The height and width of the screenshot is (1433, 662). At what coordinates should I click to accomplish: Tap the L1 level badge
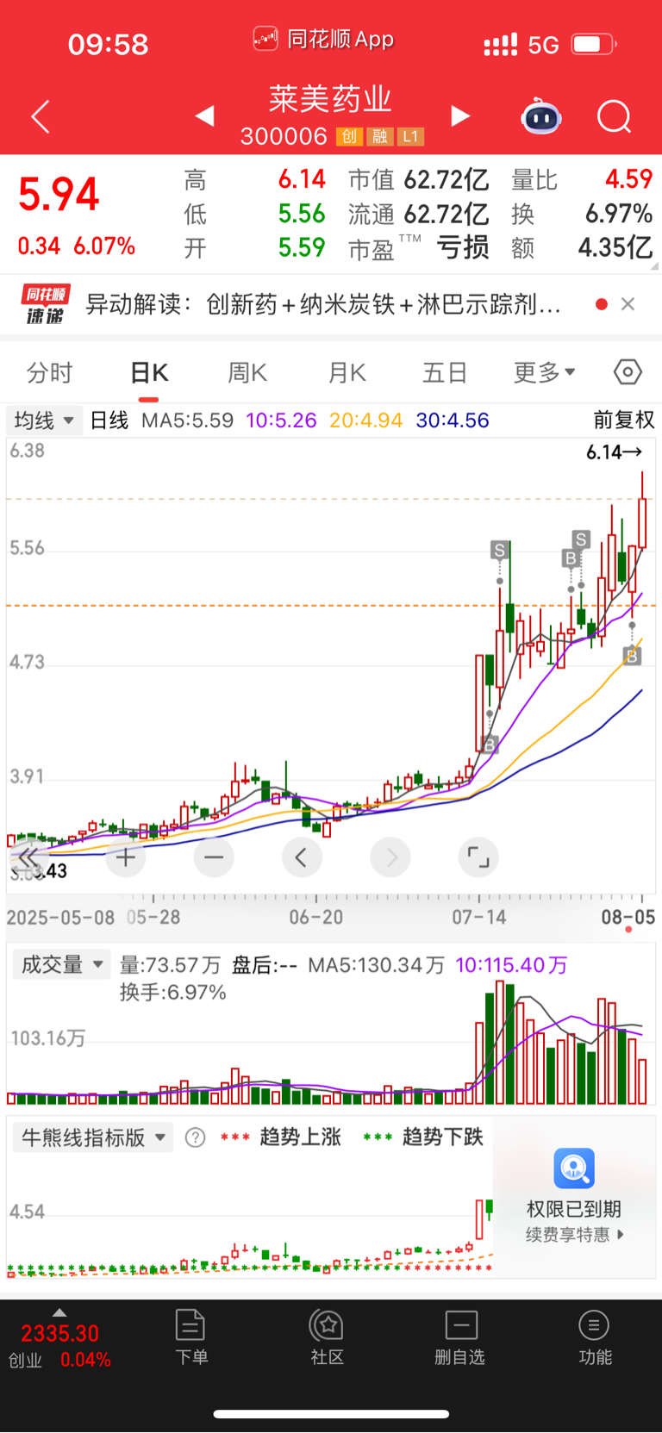[410, 136]
